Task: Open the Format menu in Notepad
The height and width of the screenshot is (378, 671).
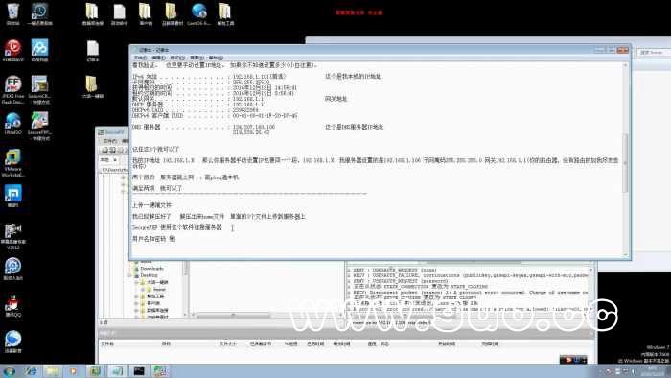Action: [177, 58]
